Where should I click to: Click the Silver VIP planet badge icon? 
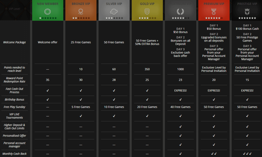click(x=114, y=12)
